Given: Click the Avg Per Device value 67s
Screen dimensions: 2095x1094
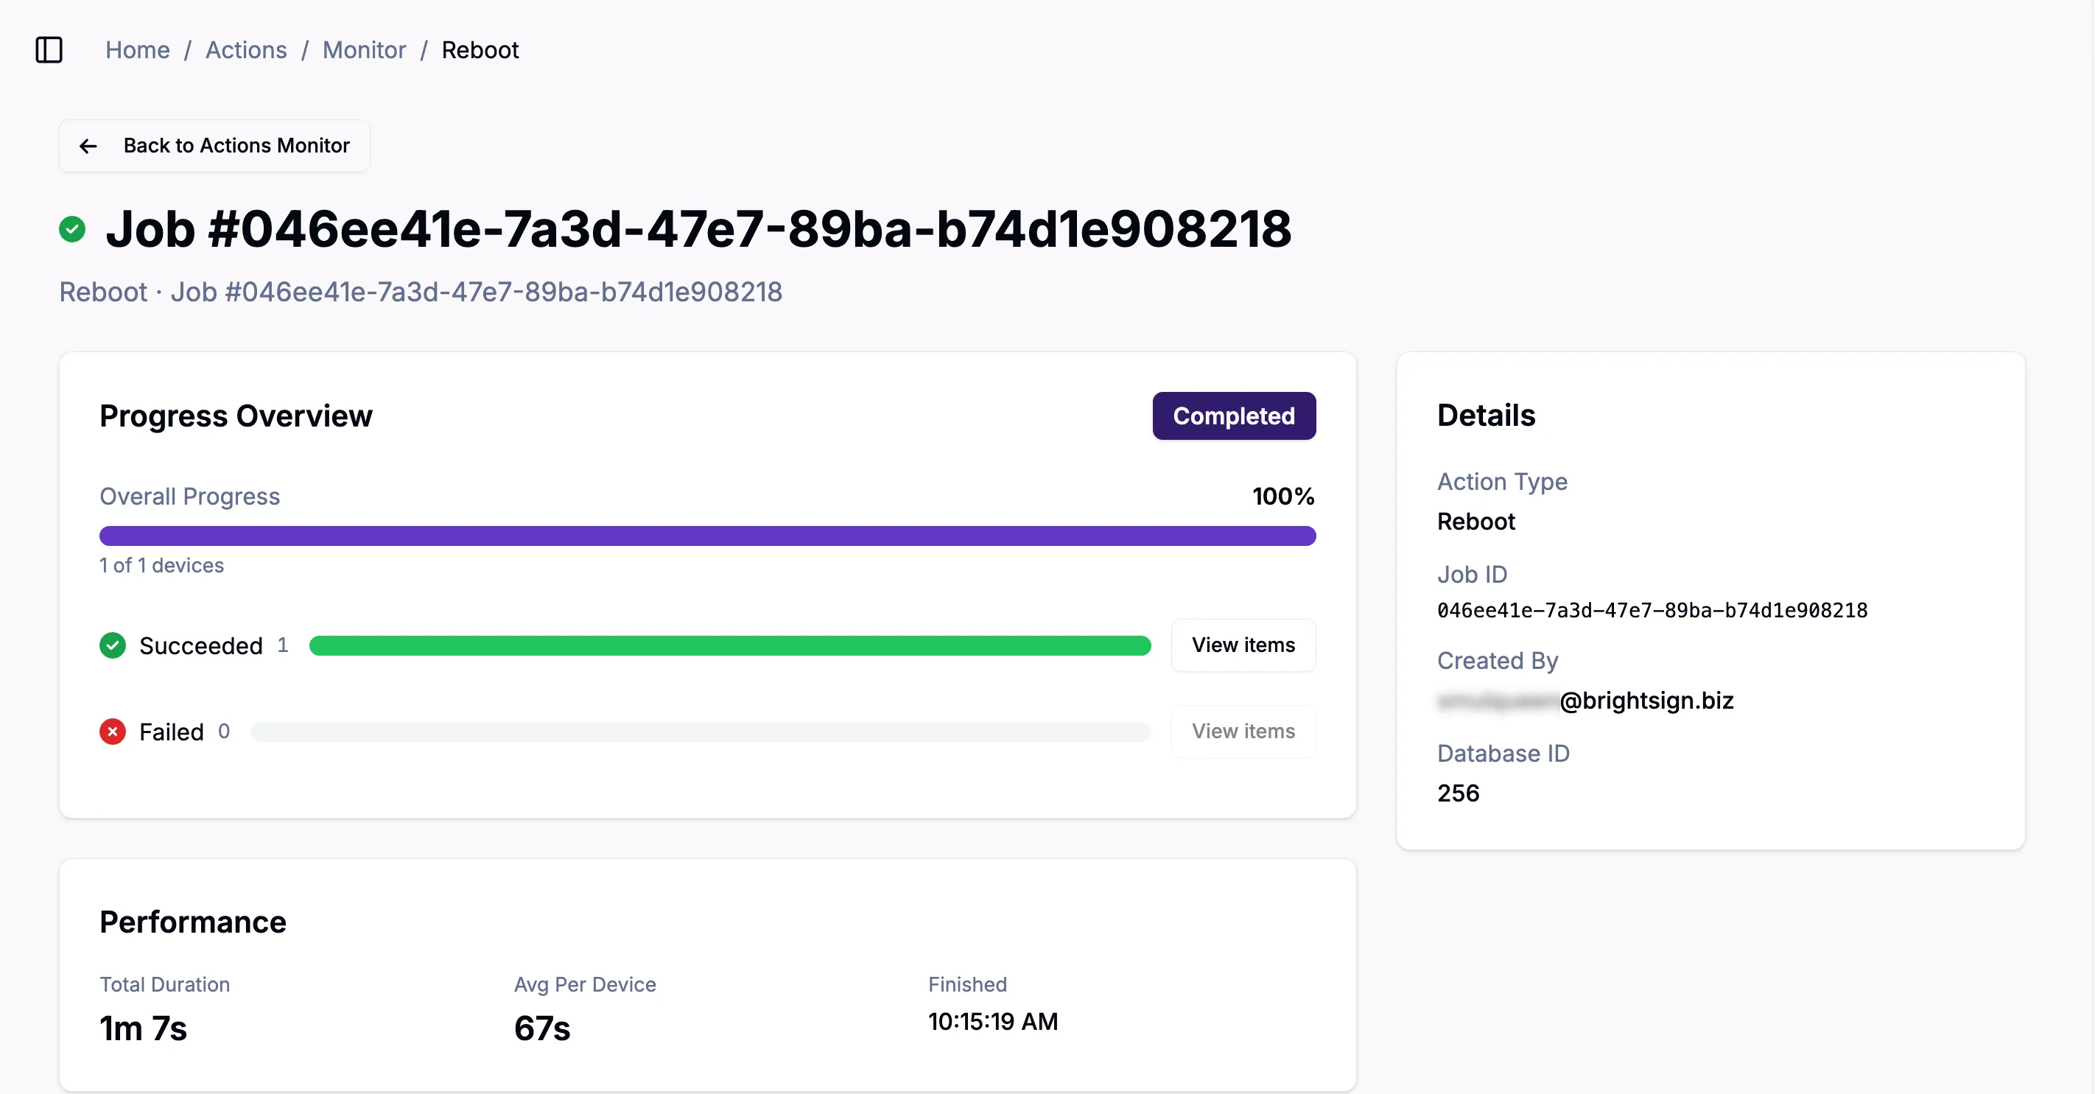Looking at the screenshot, I should tap(542, 1028).
